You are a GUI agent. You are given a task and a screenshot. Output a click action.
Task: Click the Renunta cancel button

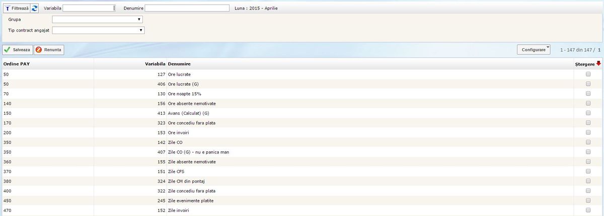coord(49,50)
